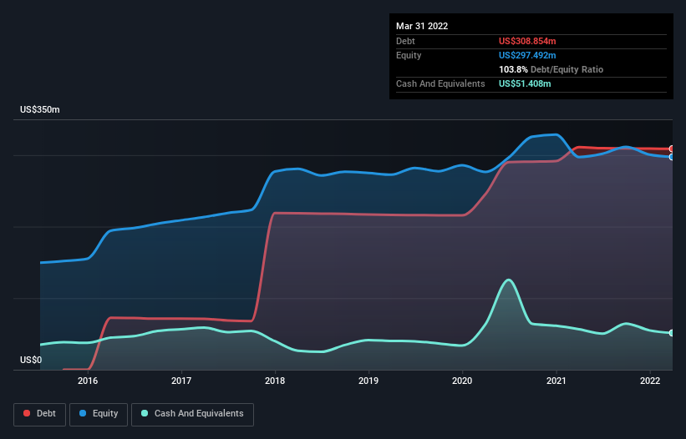This screenshot has width=686, height=439.
Task: Click the US$308.854m debt value
Action: [x=527, y=41]
